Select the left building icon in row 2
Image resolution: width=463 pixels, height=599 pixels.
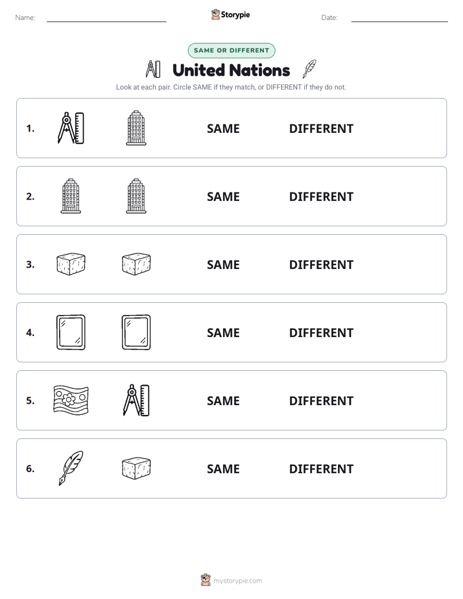coord(71,196)
